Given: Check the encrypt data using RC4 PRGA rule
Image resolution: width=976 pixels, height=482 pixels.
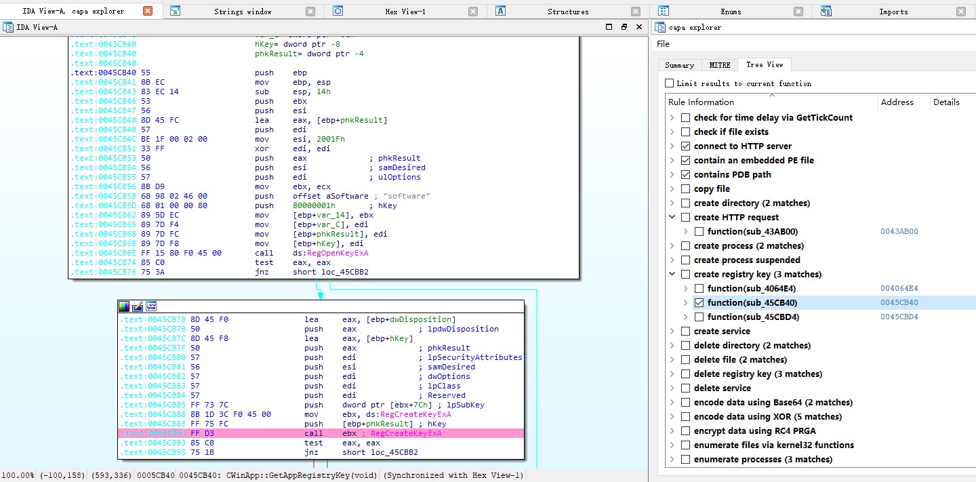Looking at the screenshot, I should pyautogui.click(x=686, y=430).
